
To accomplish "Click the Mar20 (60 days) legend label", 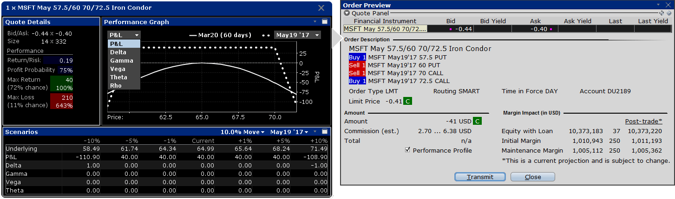I will coord(224,35).
